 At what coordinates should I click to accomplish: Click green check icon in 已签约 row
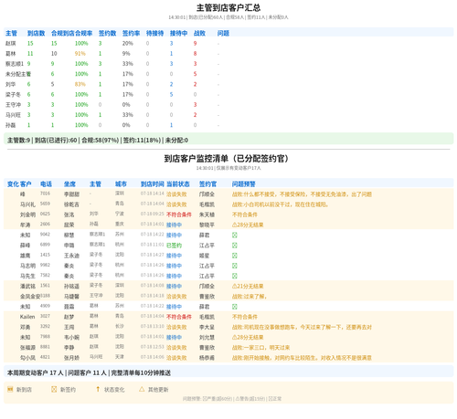235,246
